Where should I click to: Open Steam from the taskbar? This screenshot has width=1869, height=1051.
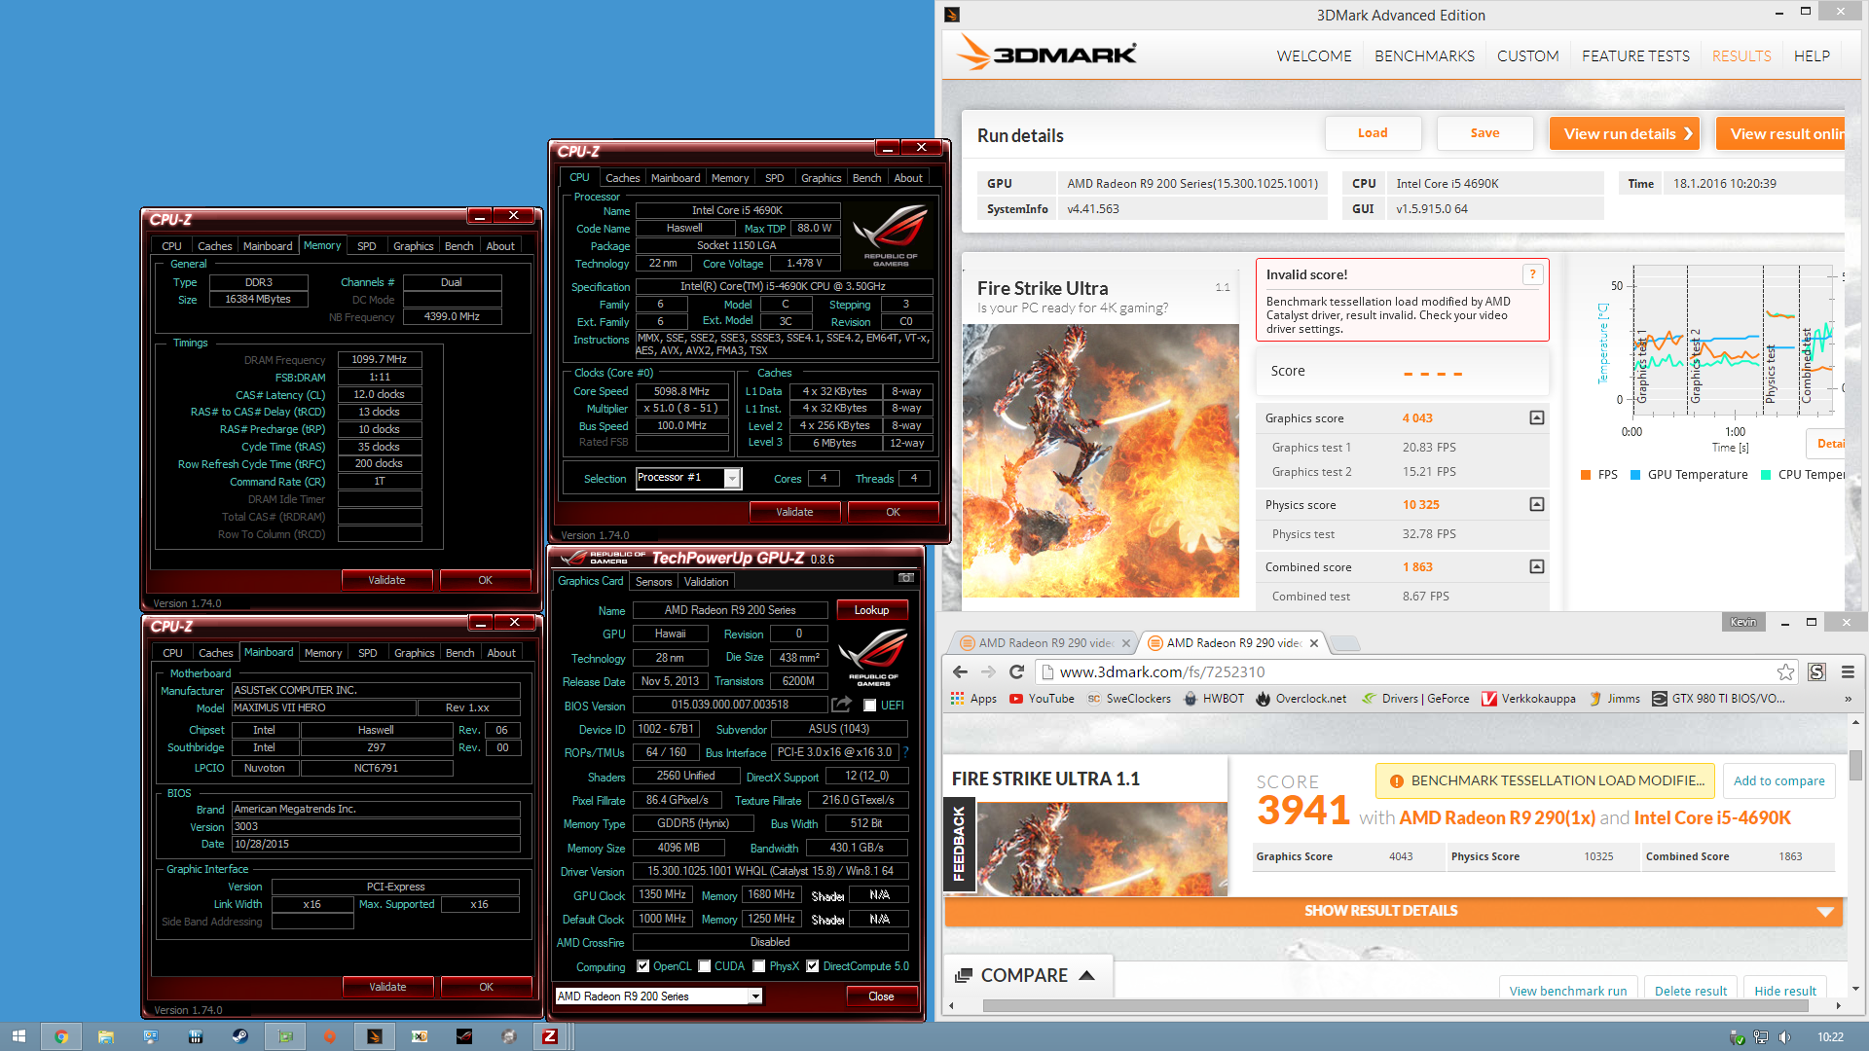point(239,1036)
